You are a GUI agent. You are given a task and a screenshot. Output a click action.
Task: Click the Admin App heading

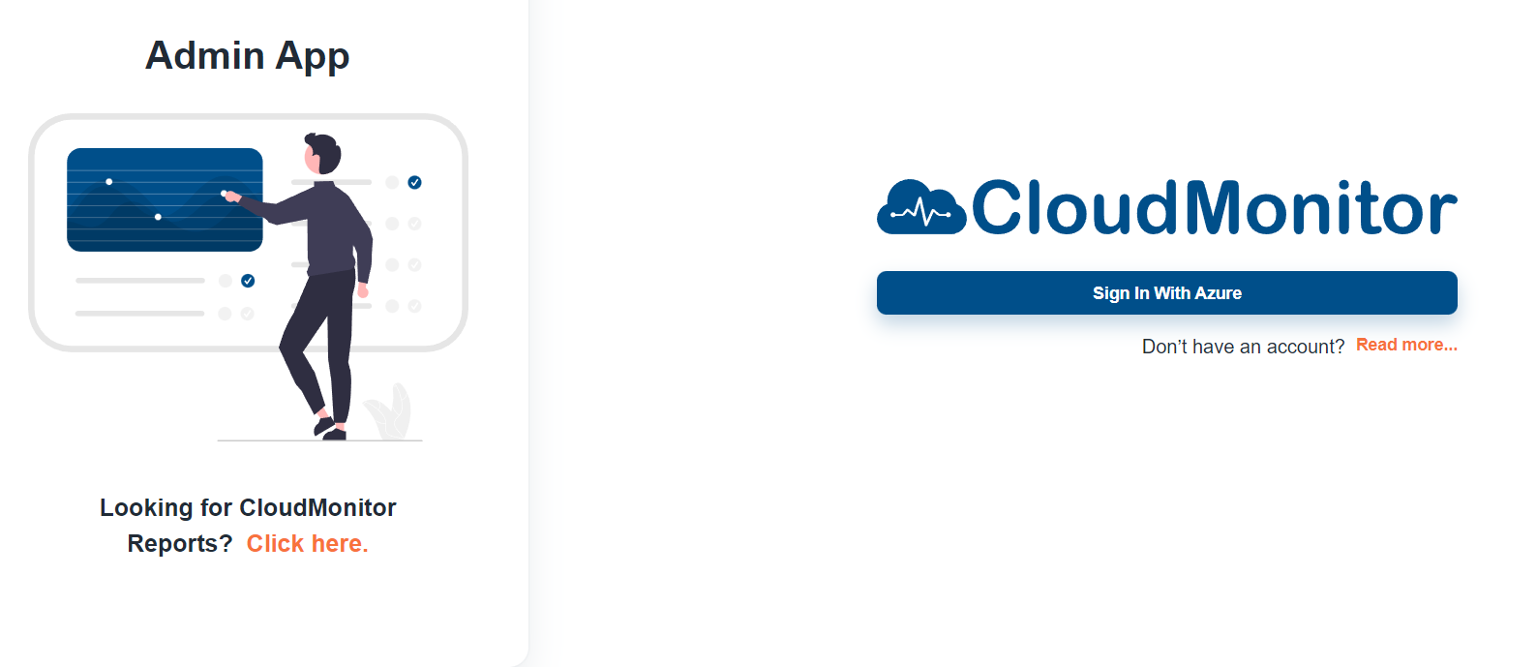(x=248, y=55)
